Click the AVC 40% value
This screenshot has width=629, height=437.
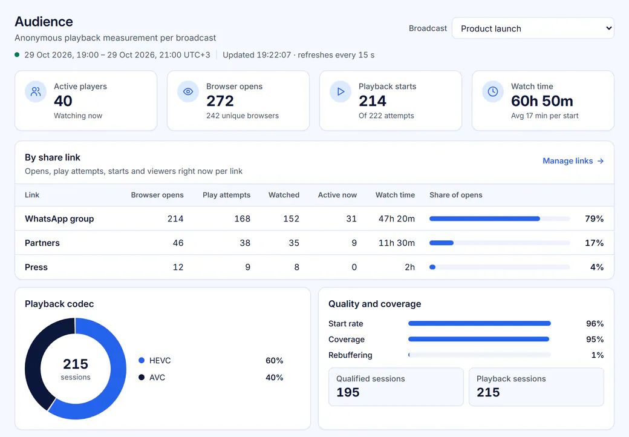(275, 377)
